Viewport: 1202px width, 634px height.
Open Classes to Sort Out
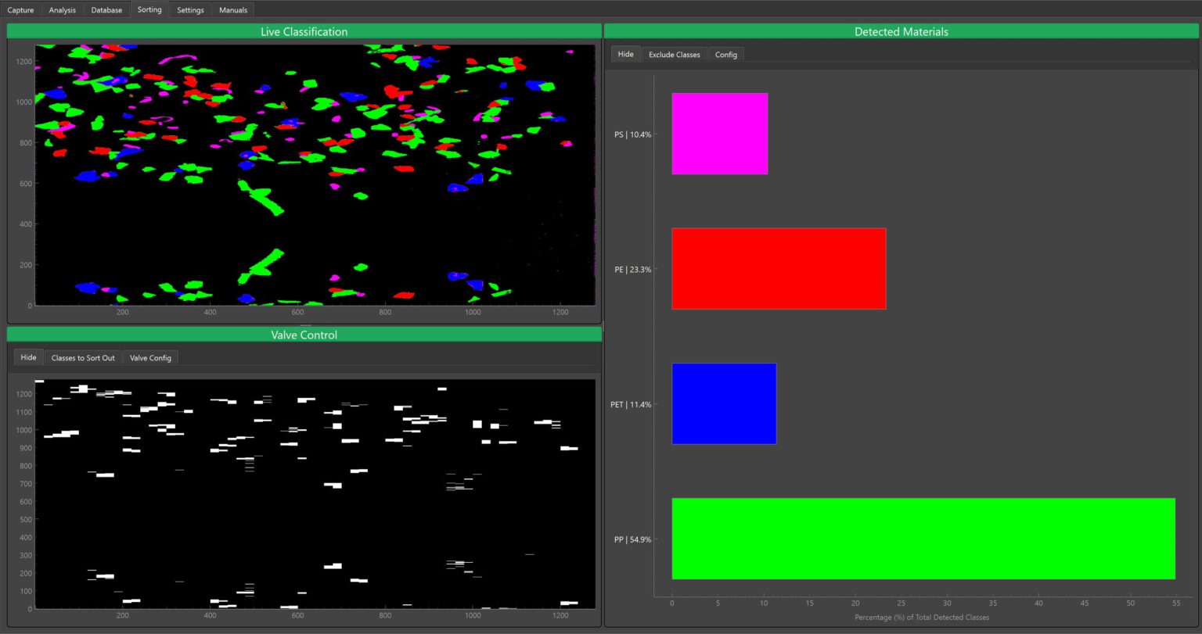(83, 357)
